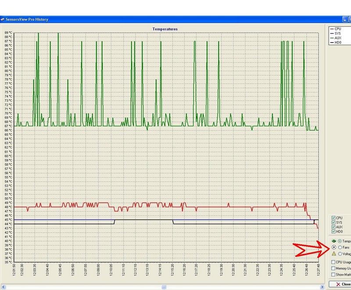Image resolution: width=351 pixels, height=290 pixels.
Task: Select the Temps radio button
Action: point(340,241)
